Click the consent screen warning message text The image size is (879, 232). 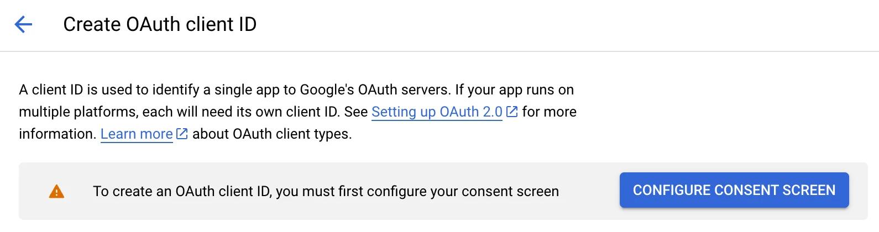tap(326, 192)
